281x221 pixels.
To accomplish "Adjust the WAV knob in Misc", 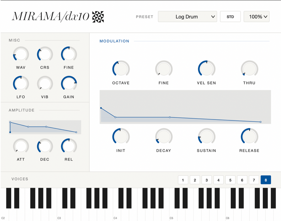I will [x=21, y=54].
